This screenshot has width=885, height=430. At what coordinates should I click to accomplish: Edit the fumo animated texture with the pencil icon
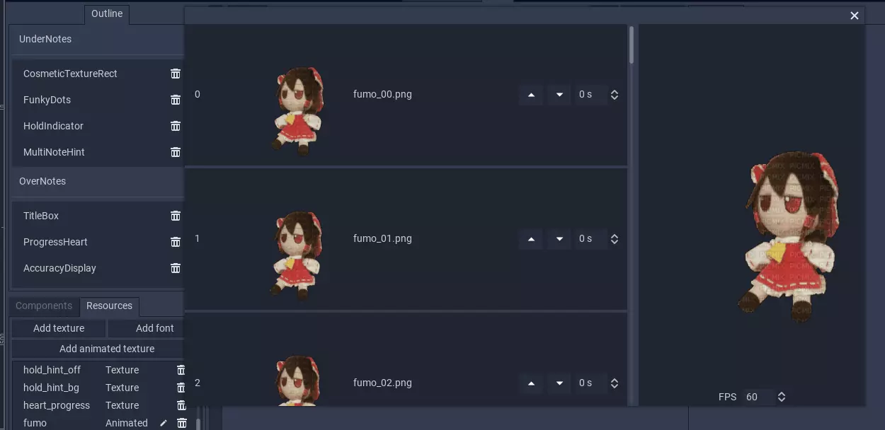pyautogui.click(x=164, y=423)
